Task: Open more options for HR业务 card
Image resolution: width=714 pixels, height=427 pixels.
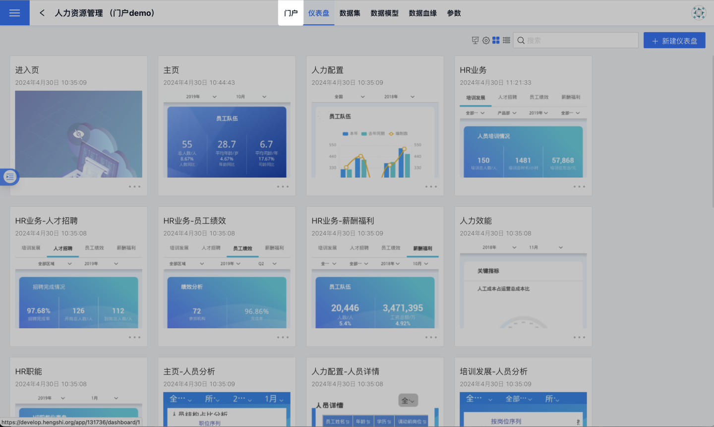Action: [x=579, y=187]
